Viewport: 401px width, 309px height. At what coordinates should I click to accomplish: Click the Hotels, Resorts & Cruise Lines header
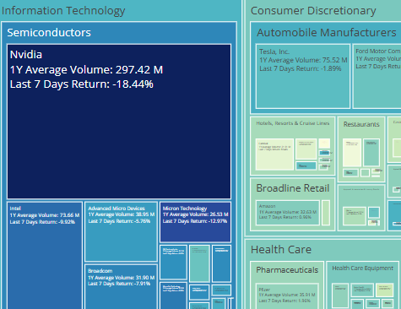click(x=293, y=123)
